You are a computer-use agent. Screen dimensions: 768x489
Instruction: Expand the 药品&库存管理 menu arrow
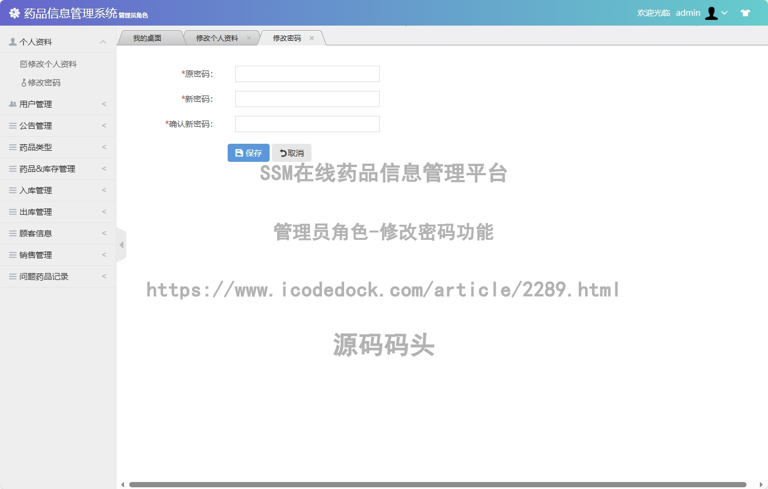tap(104, 169)
